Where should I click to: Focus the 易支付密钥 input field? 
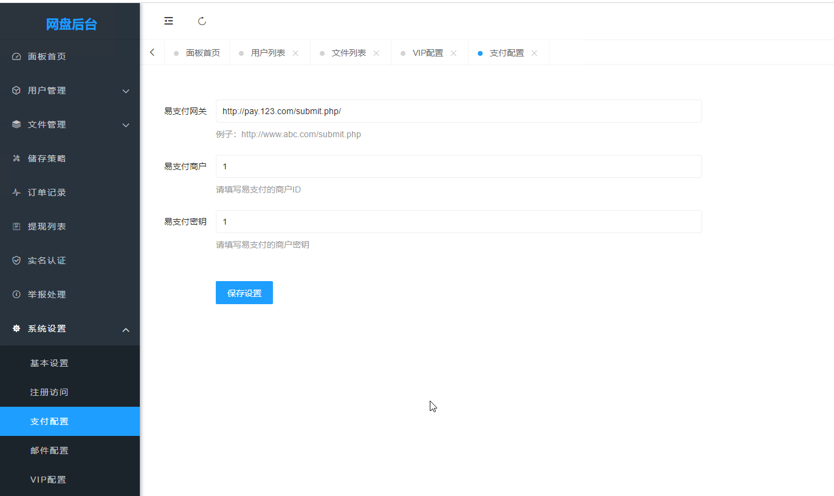(x=459, y=222)
